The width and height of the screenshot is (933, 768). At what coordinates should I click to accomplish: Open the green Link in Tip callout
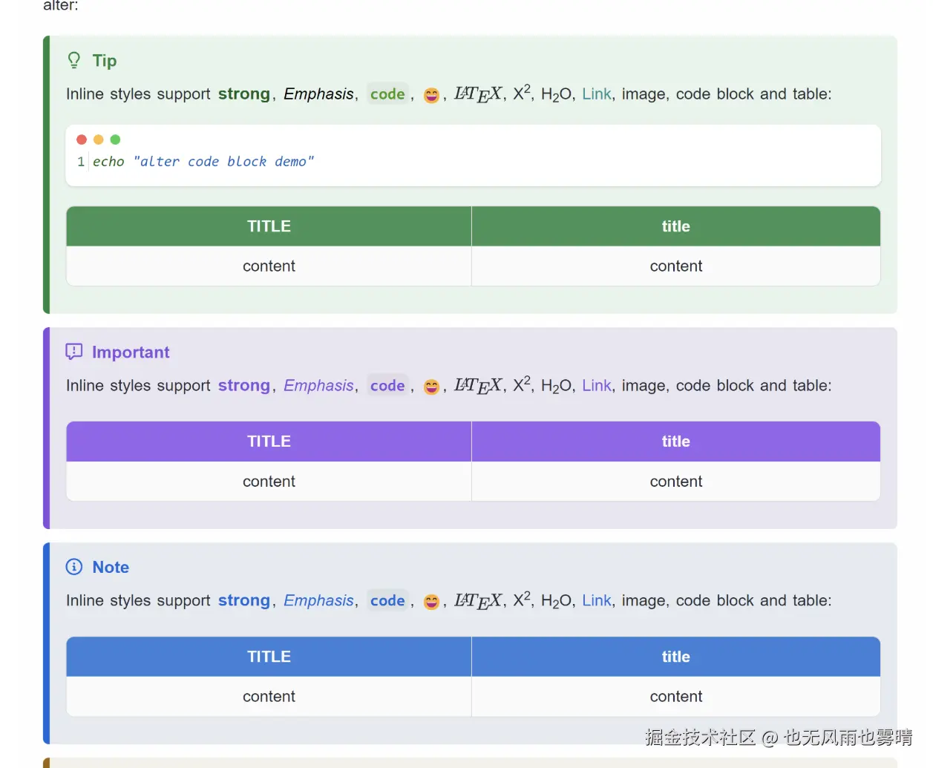point(596,94)
